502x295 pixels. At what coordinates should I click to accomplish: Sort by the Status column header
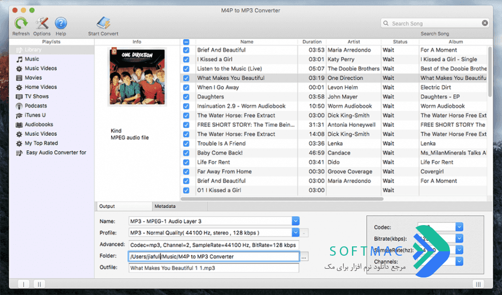pyautogui.click(x=400, y=42)
